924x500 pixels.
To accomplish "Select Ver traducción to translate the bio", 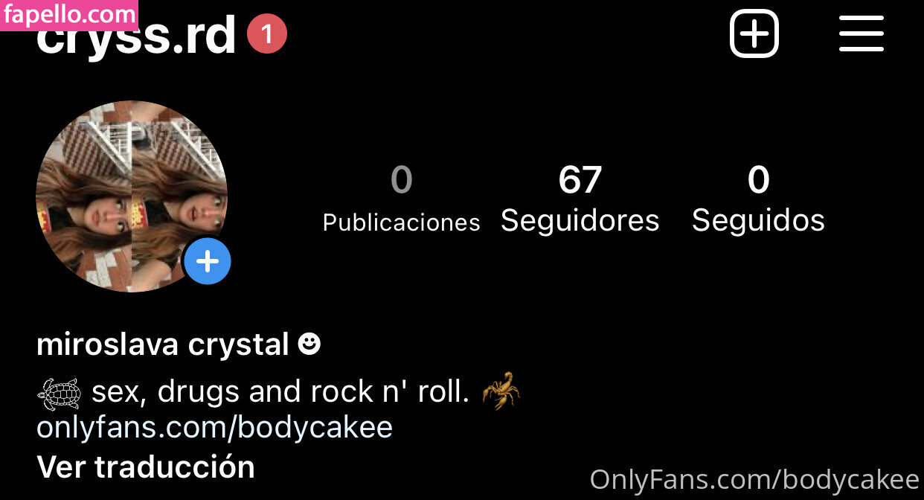I will click(146, 467).
